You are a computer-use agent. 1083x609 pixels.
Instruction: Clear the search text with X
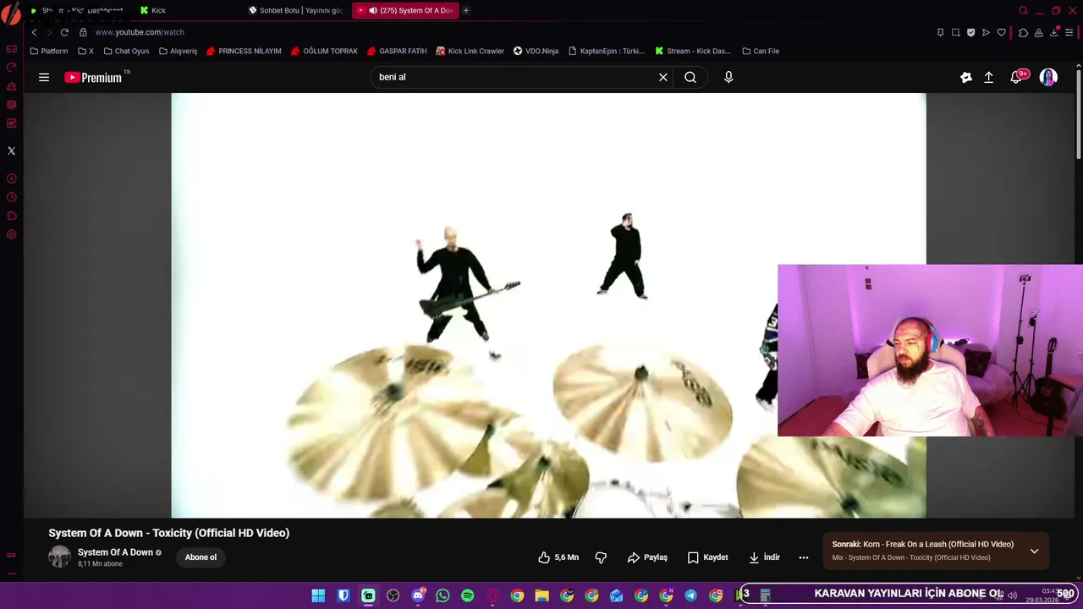pyautogui.click(x=663, y=77)
